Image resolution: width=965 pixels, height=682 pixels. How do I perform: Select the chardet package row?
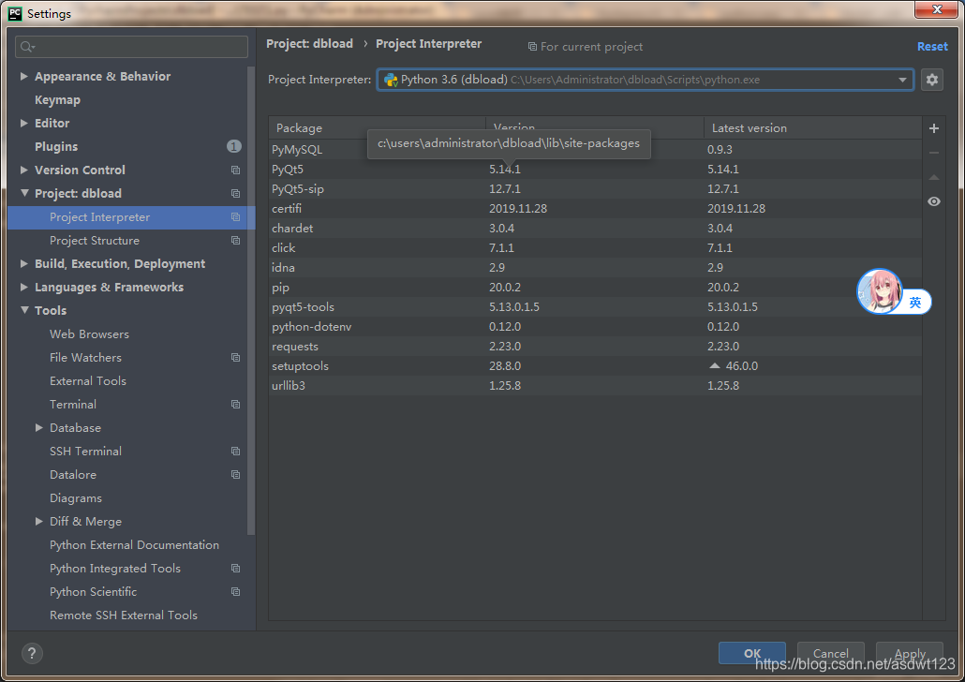(595, 228)
